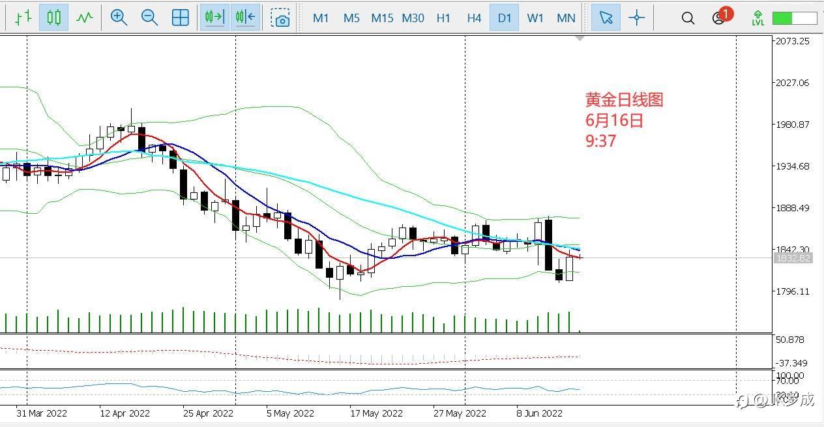The height and width of the screenshot is (427, 824).
Task: Click date label 25 Apr 2022
Action: pos(209,413)
